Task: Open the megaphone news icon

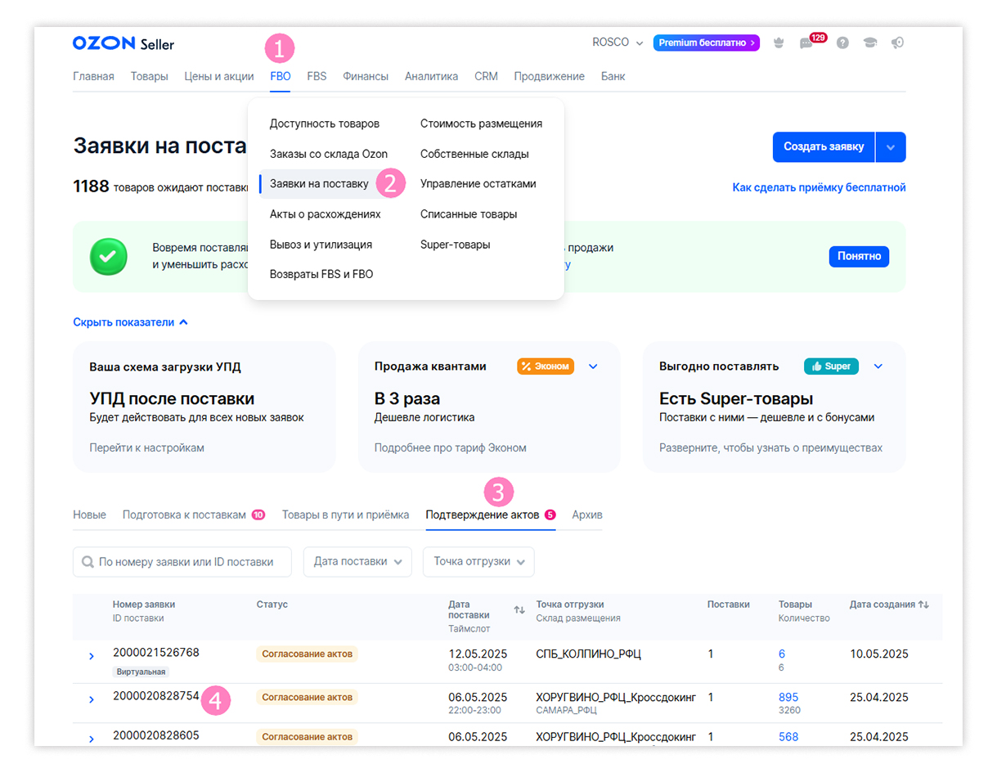Action: click(x=897, y=43)
